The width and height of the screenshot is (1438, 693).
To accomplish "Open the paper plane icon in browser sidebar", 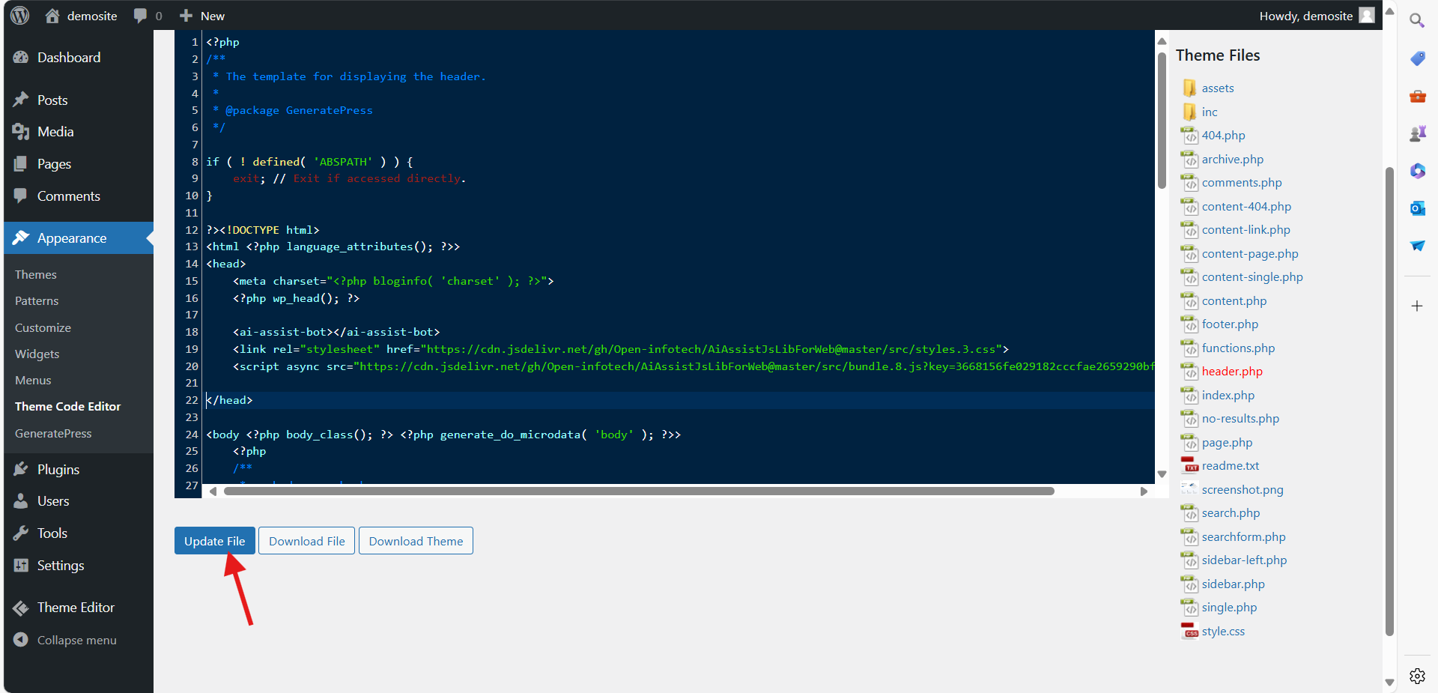I will click(x=1417, y=246).
